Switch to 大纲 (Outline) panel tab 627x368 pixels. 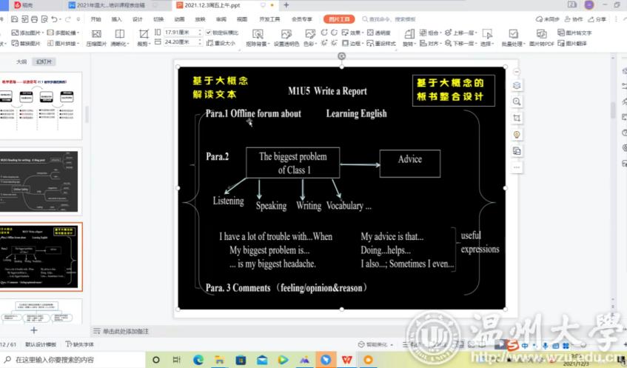click(21, 61)
